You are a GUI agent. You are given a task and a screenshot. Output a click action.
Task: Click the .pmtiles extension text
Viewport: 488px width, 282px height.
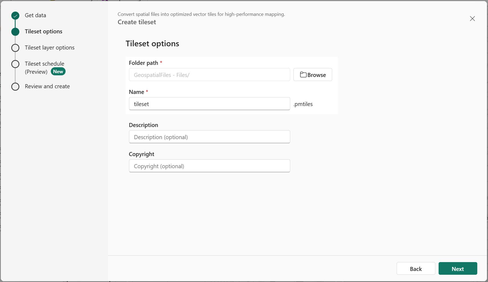point(303,104)
